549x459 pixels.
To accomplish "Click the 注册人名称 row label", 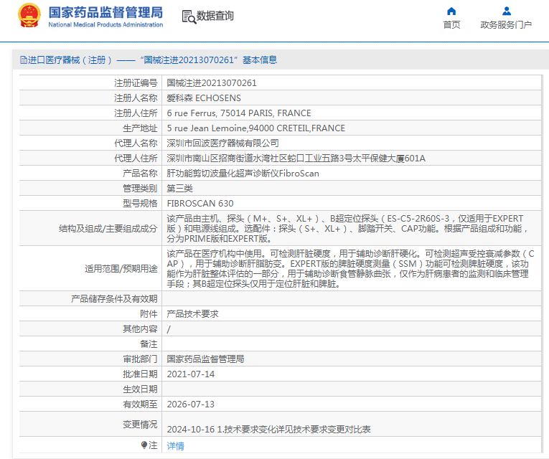I will pos(136,98).
